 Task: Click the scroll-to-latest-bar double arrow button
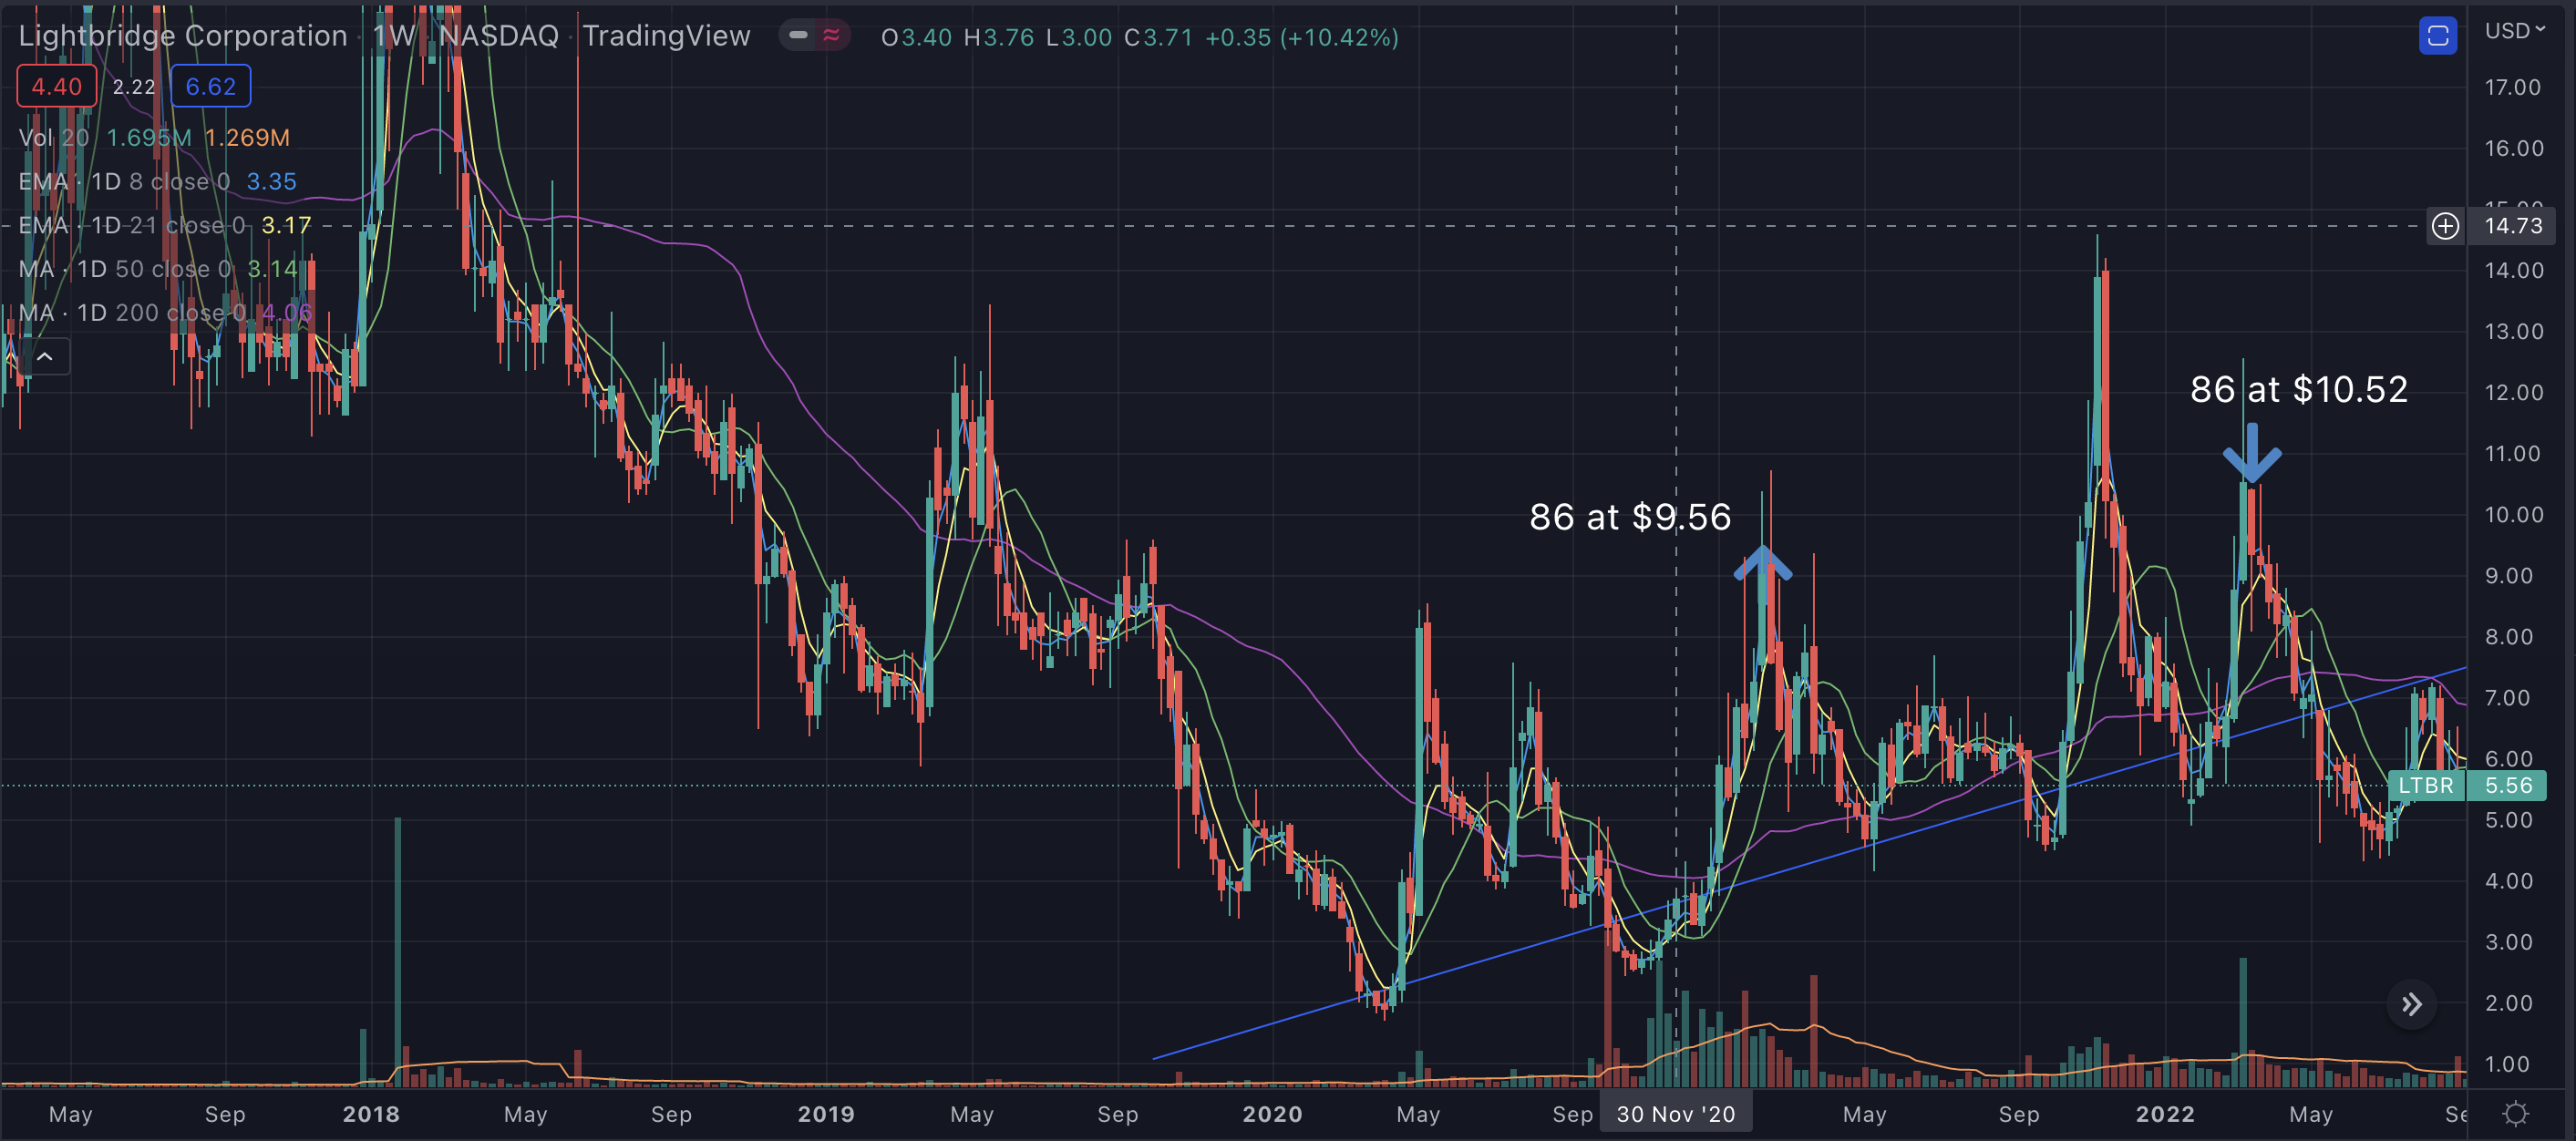(2411, 1004)
